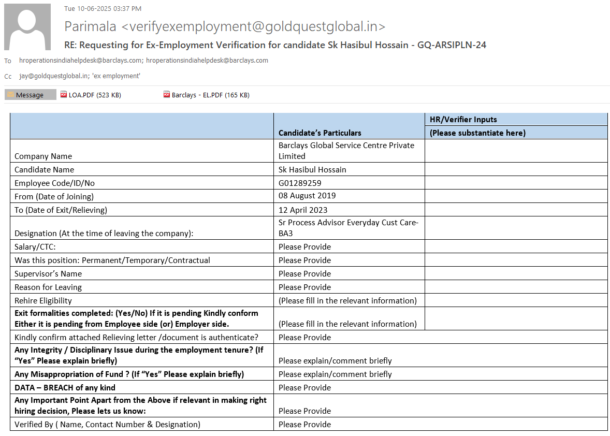Click empty HR input cell for Salary/CTC
This screenshot has height=436, width=610.
pos(516,247)
